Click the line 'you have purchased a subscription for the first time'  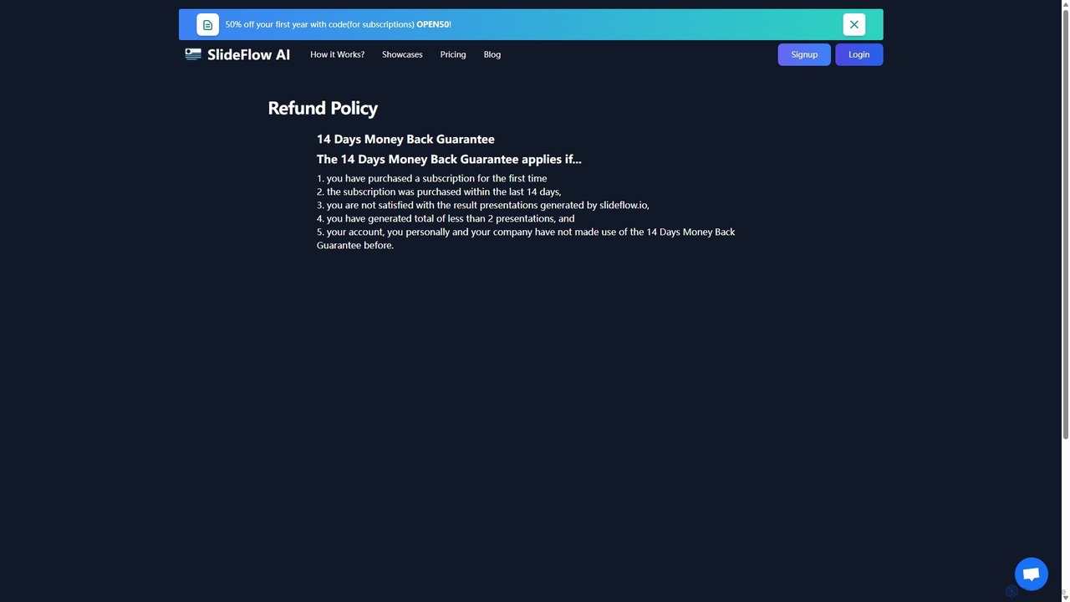pos(432,178)
